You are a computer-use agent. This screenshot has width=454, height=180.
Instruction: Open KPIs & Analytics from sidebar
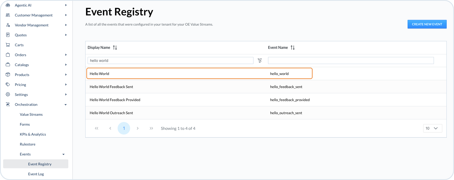pos(33,134)
